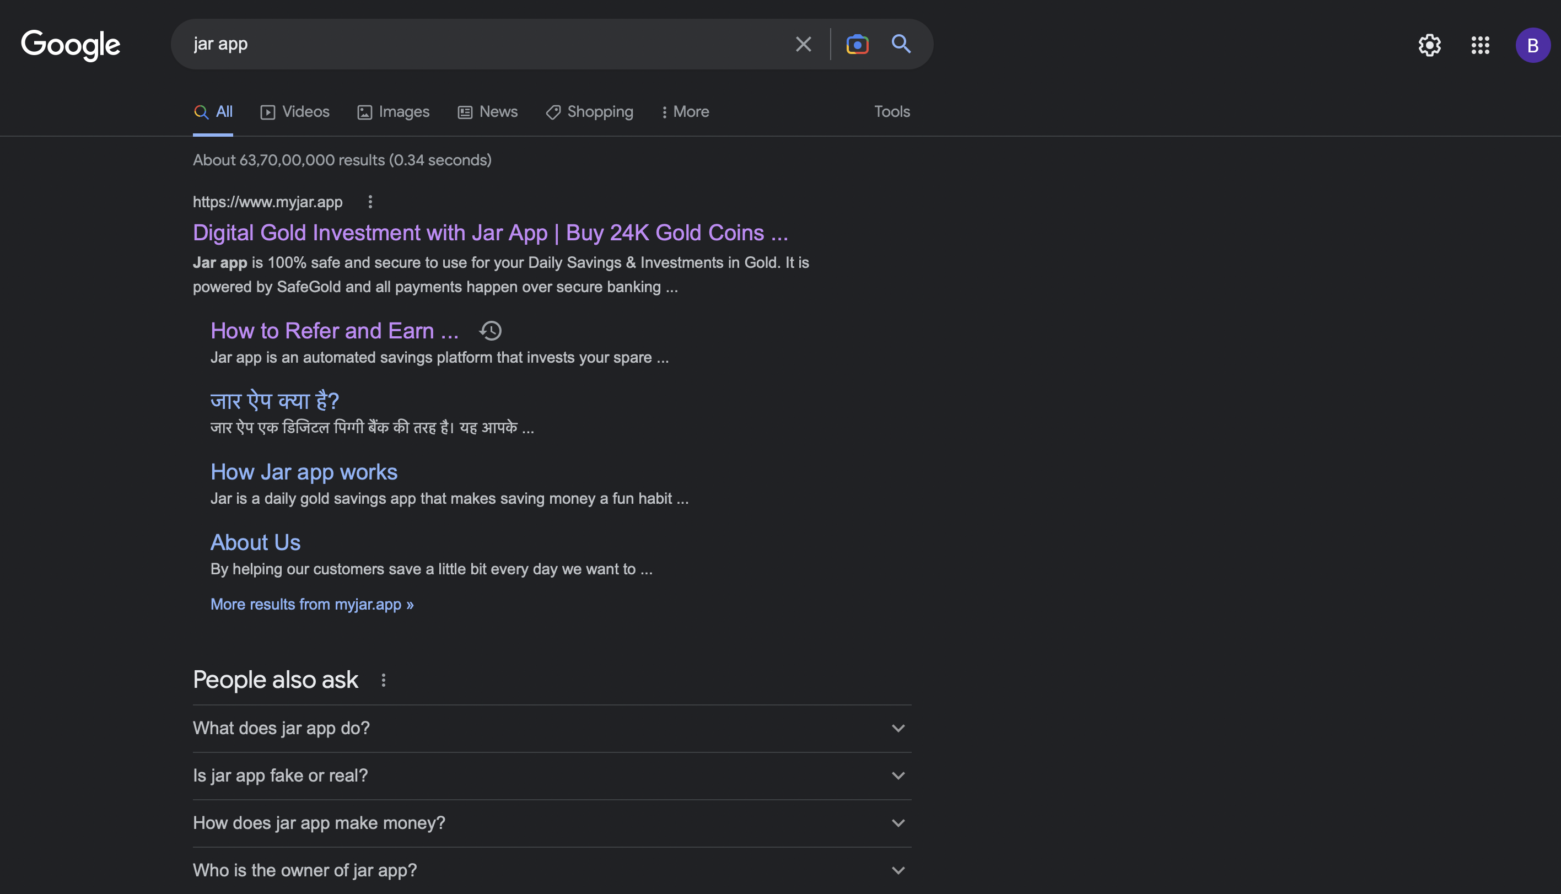Open Google Lens camera search
Image resolution: width=1561 pixels, height=894 pixels.
[x=858, y=44]
